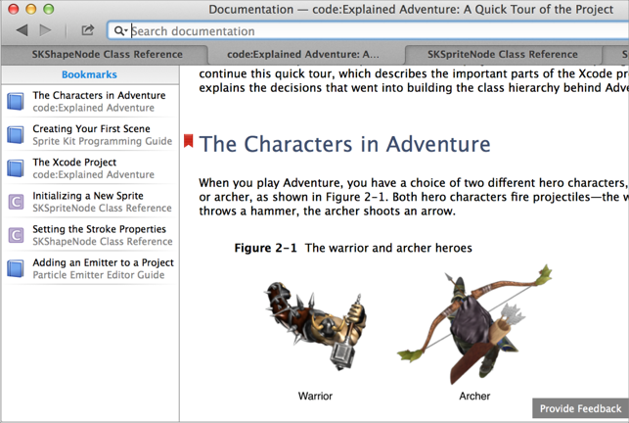Click book icon beside The Characters in Adventure
This screenshot has width=629, height=423.
[x=16, y=101]
